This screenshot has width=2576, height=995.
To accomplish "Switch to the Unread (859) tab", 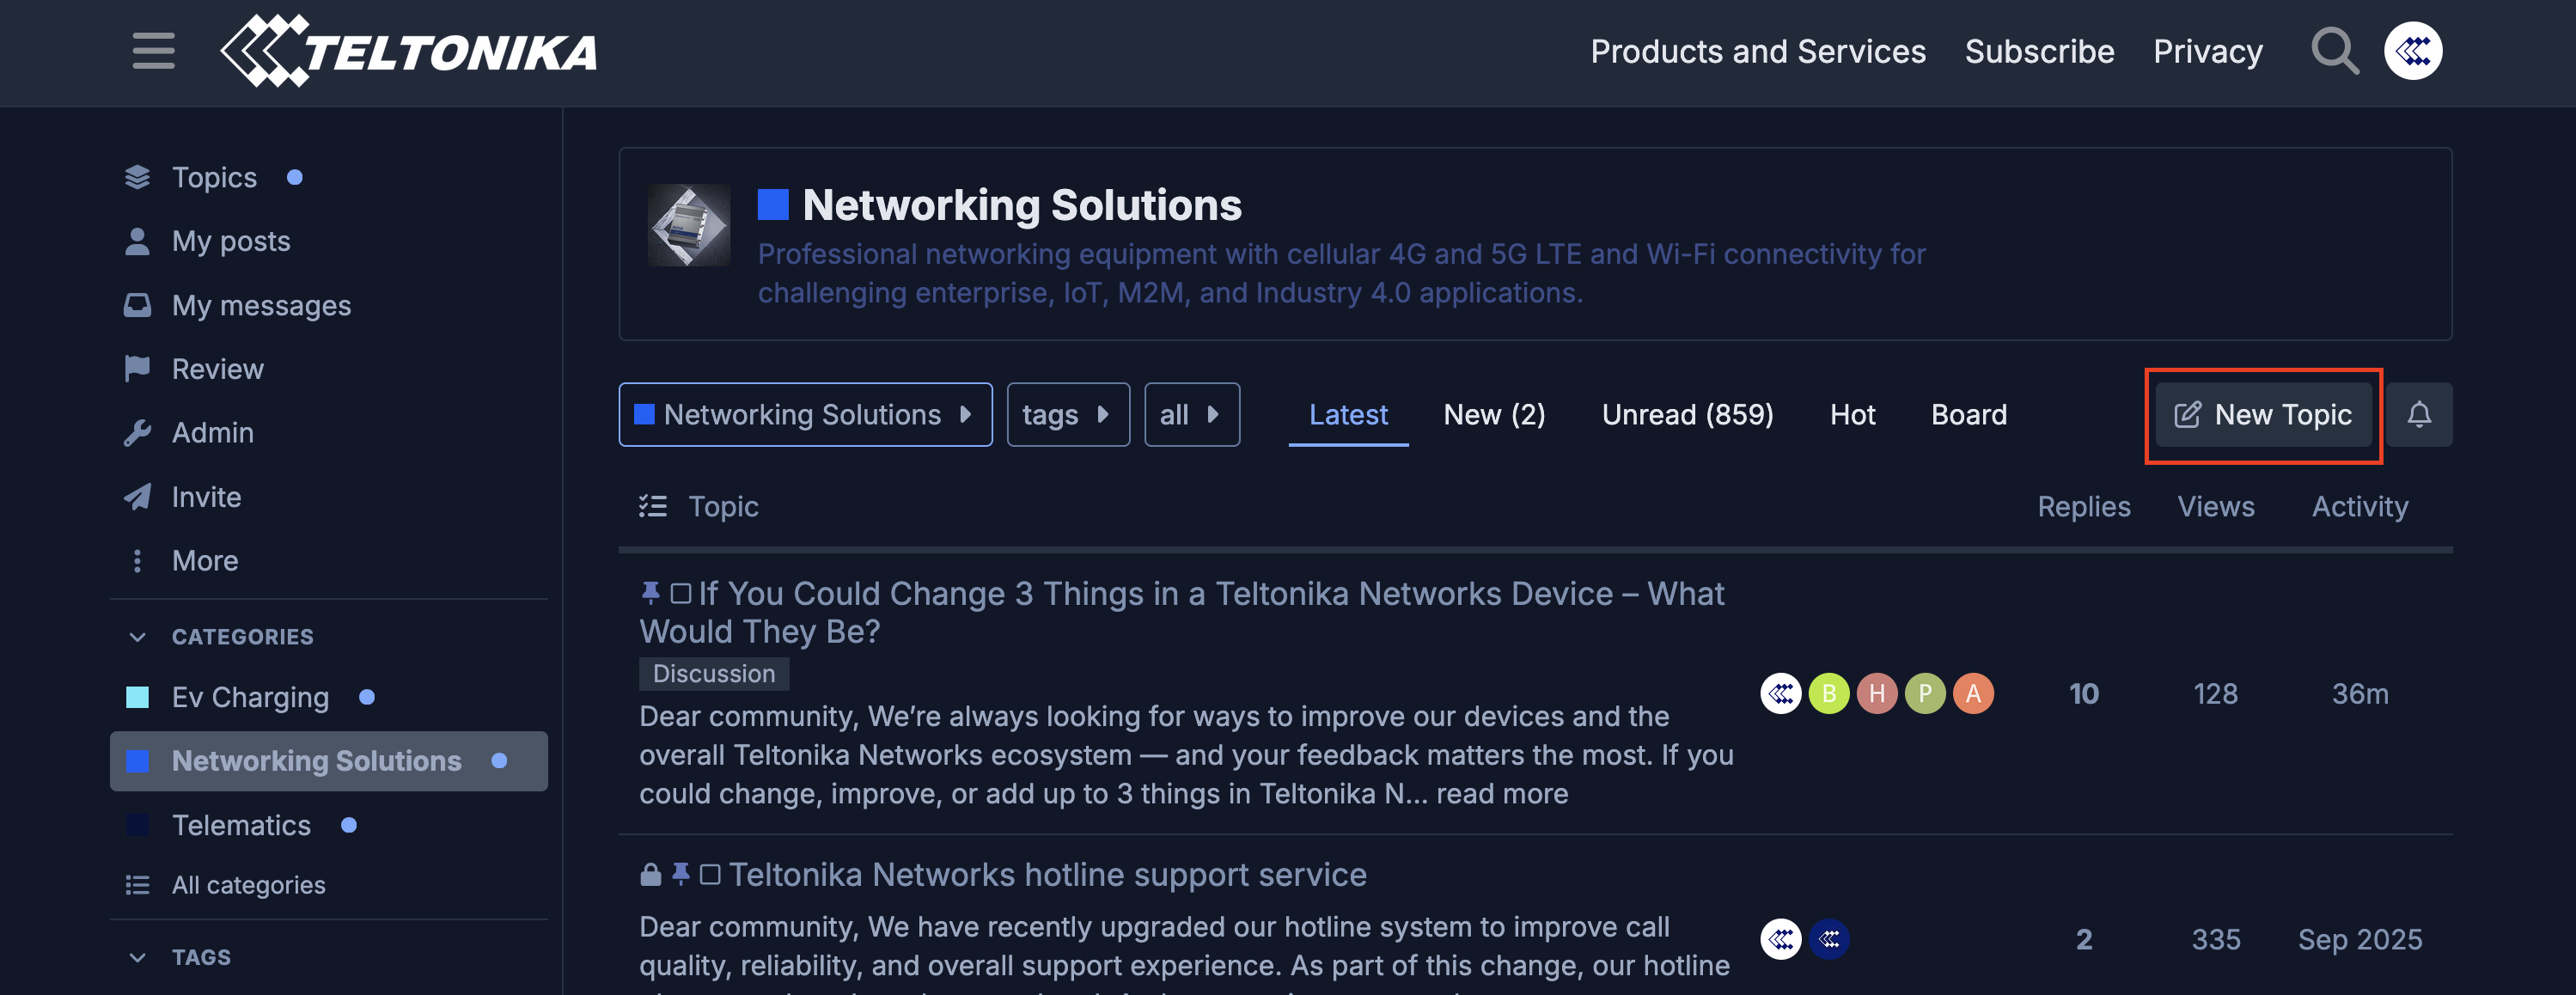I will tap(1687, 414).
